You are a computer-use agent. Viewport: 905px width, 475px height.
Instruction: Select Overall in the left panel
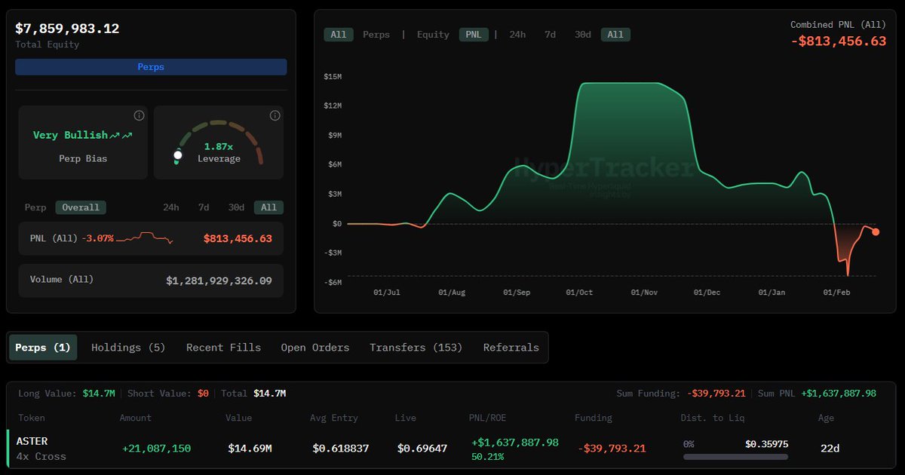click(81, 207)
